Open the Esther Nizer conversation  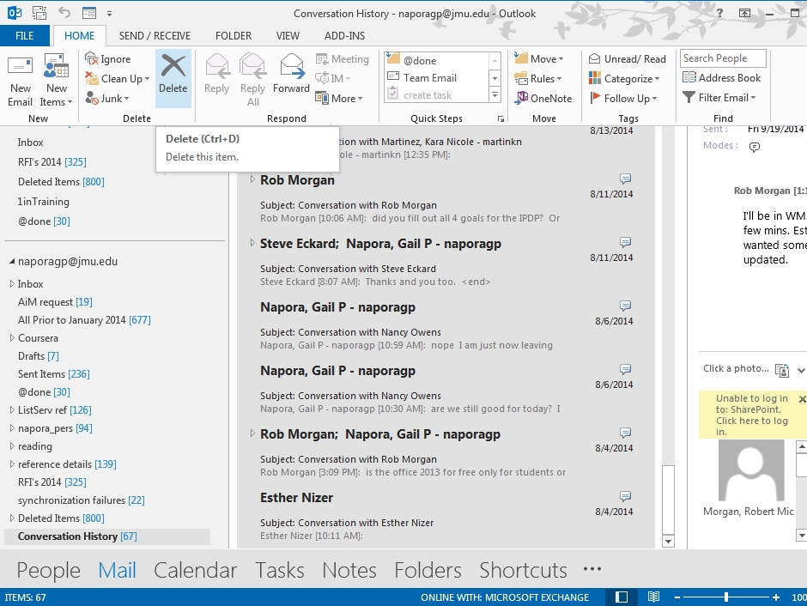446,516
